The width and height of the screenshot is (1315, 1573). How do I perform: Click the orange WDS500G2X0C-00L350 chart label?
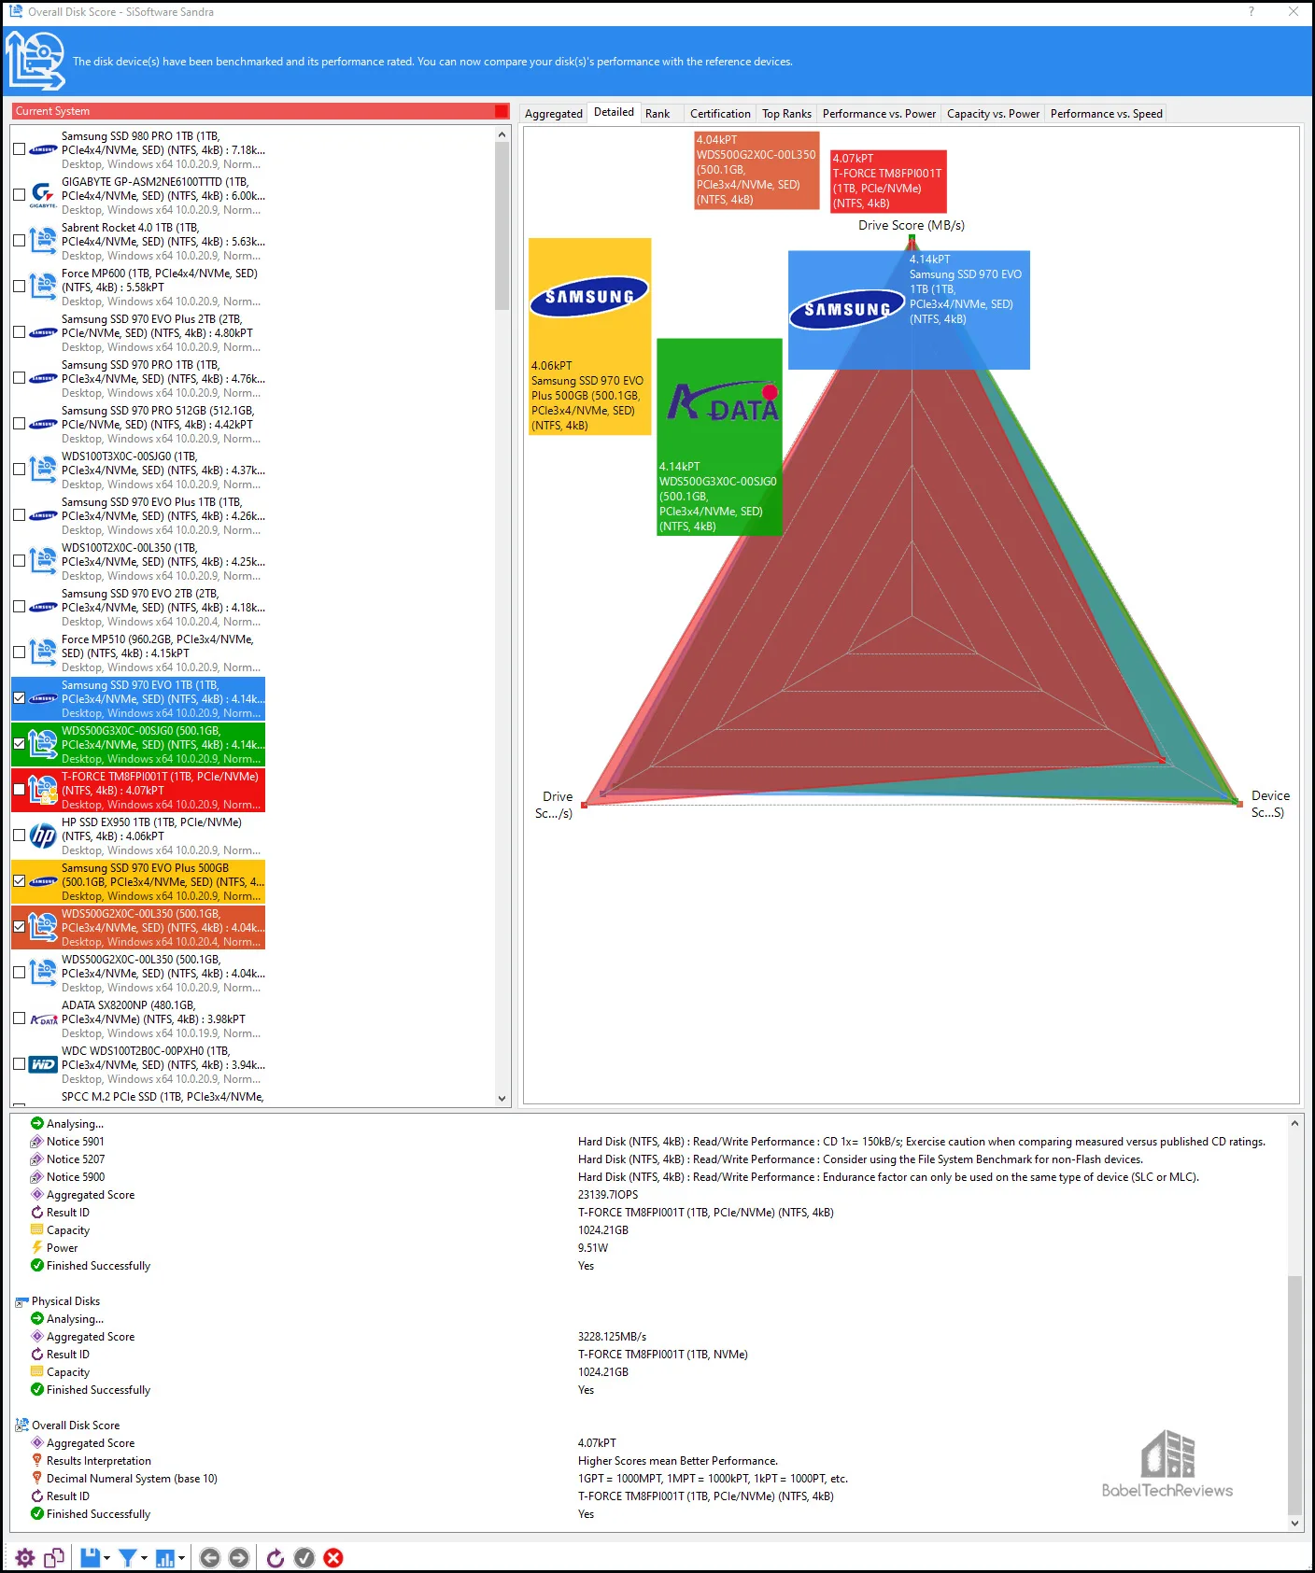click(756, 170)
